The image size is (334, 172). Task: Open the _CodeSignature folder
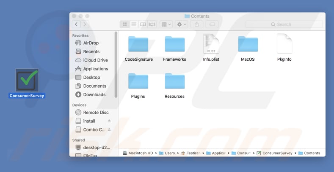point(138,45)
